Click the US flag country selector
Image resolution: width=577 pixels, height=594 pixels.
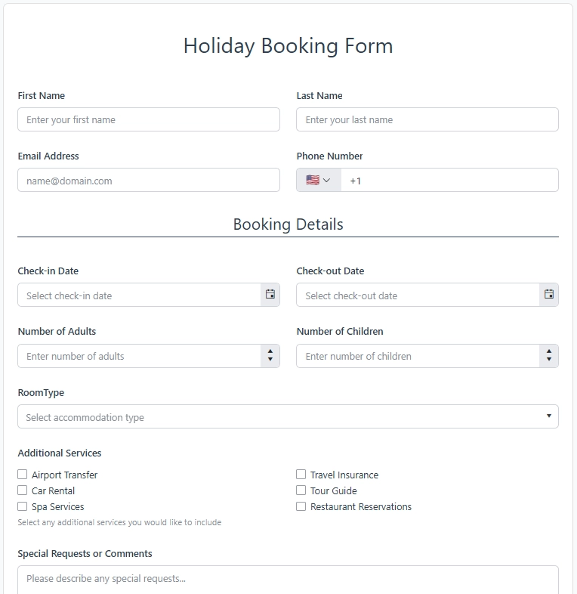pos(318,181)
